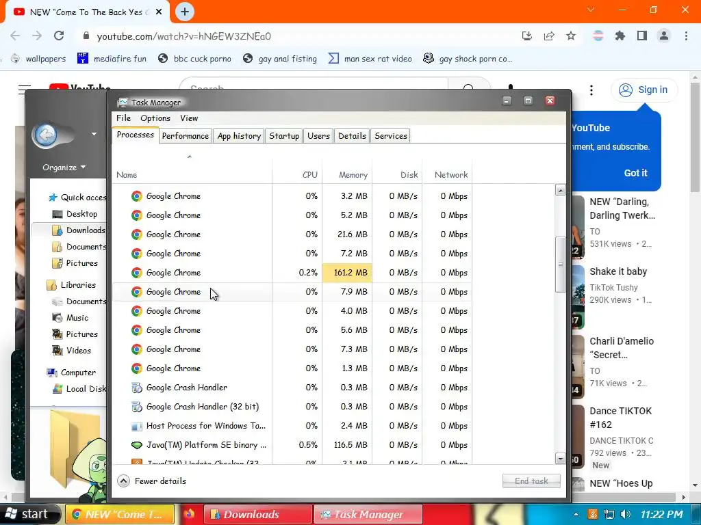Open the Services tab
The height and width of the screenshot is (525, 701).
coord(391,136)
